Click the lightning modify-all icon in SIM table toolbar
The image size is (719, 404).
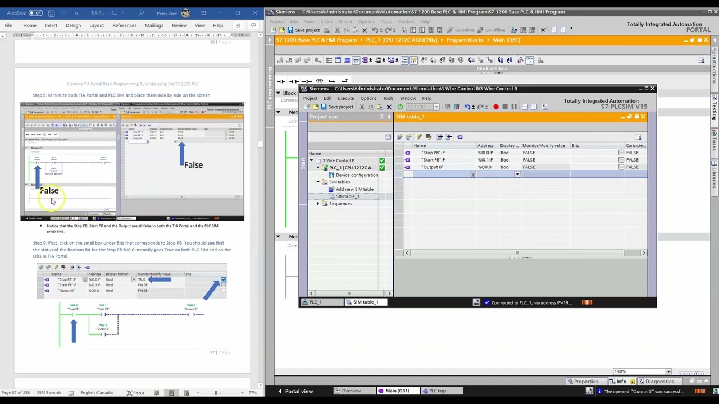point(419,137)
